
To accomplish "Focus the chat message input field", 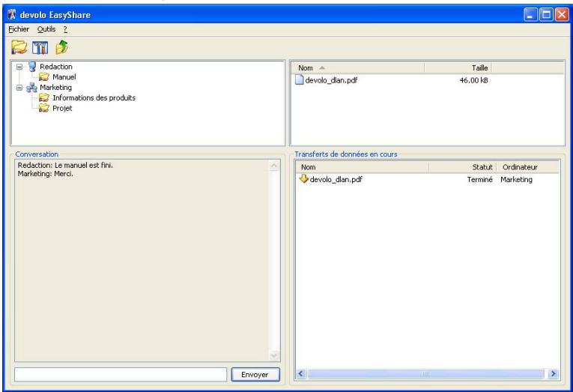I will pyautogui.click(x=121, y=375).
